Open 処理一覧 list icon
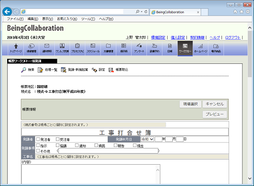 pos(40,70)
